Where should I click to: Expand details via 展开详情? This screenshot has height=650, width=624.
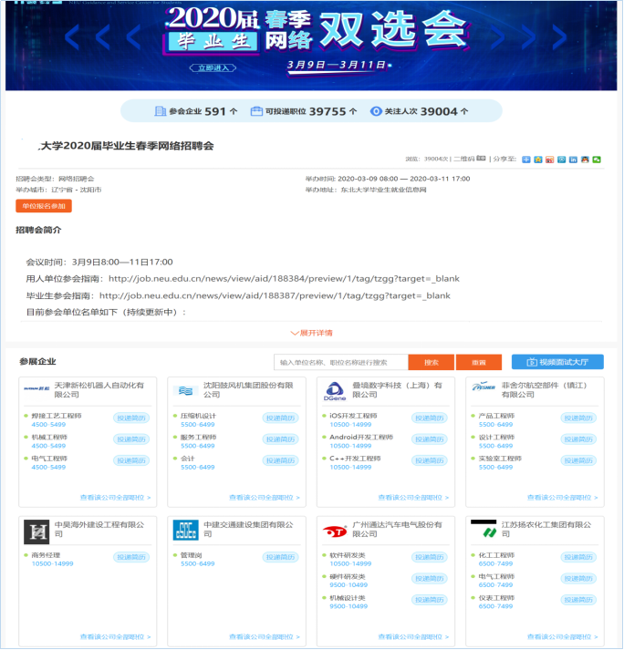pos(311,333)
